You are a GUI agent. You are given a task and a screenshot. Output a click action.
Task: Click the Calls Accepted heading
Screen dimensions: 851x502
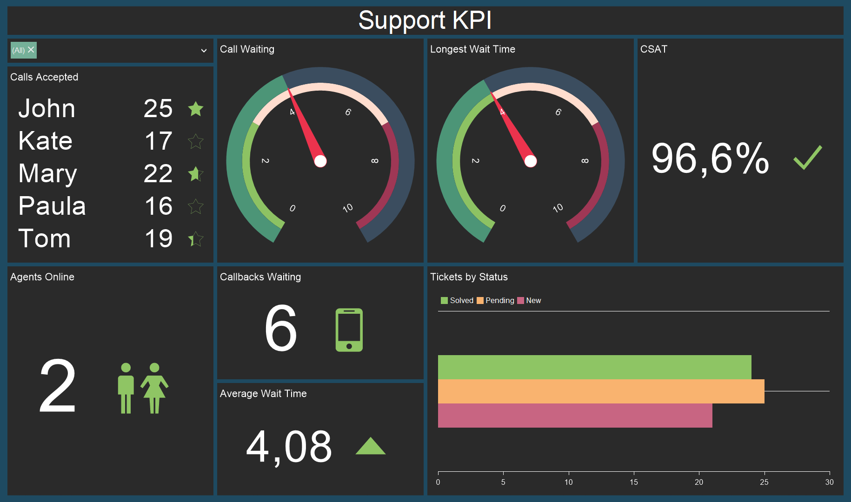pos(44,77)
